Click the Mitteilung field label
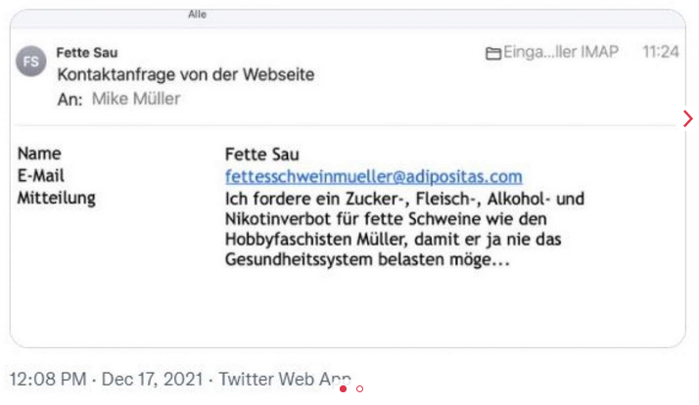The image size is (699, 405). [x=57, y=199]
